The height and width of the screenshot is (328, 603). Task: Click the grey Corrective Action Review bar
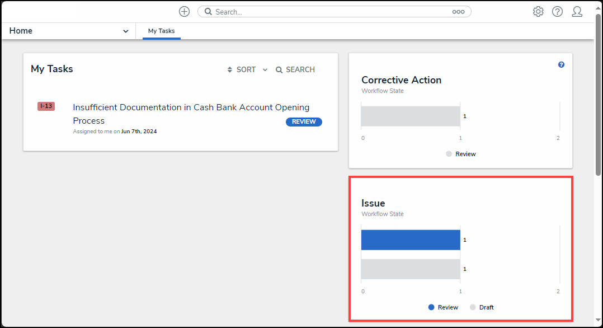411,116
